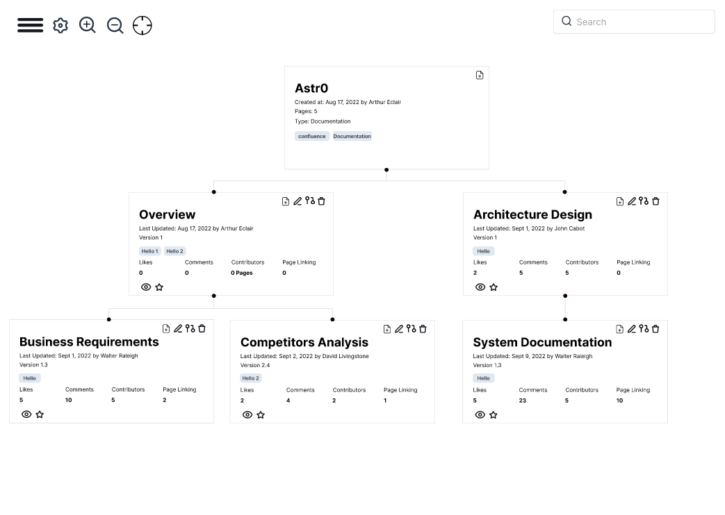Collapse node below Architecture Design card

(x=565, y=296)
